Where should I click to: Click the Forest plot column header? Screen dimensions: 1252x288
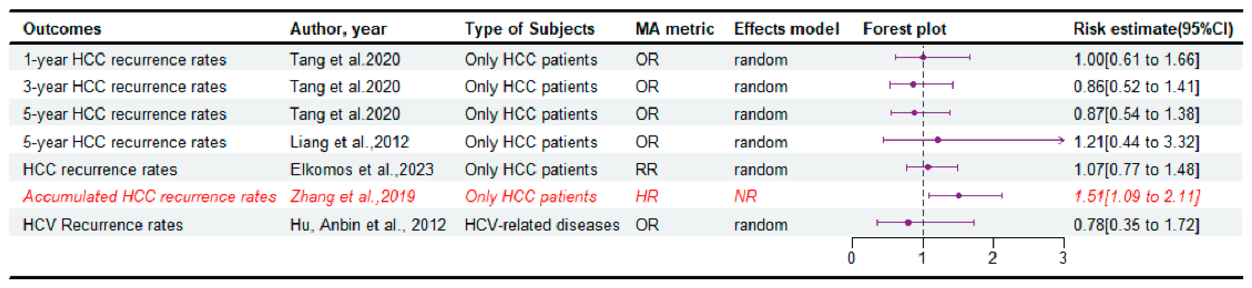tap(904, 29)
